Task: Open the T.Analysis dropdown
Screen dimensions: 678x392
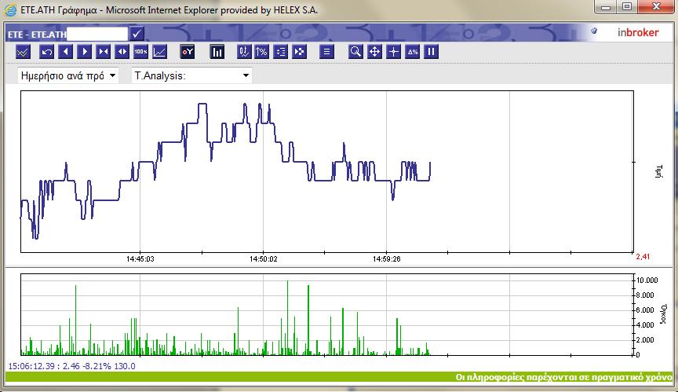Action: click(191, 75)
